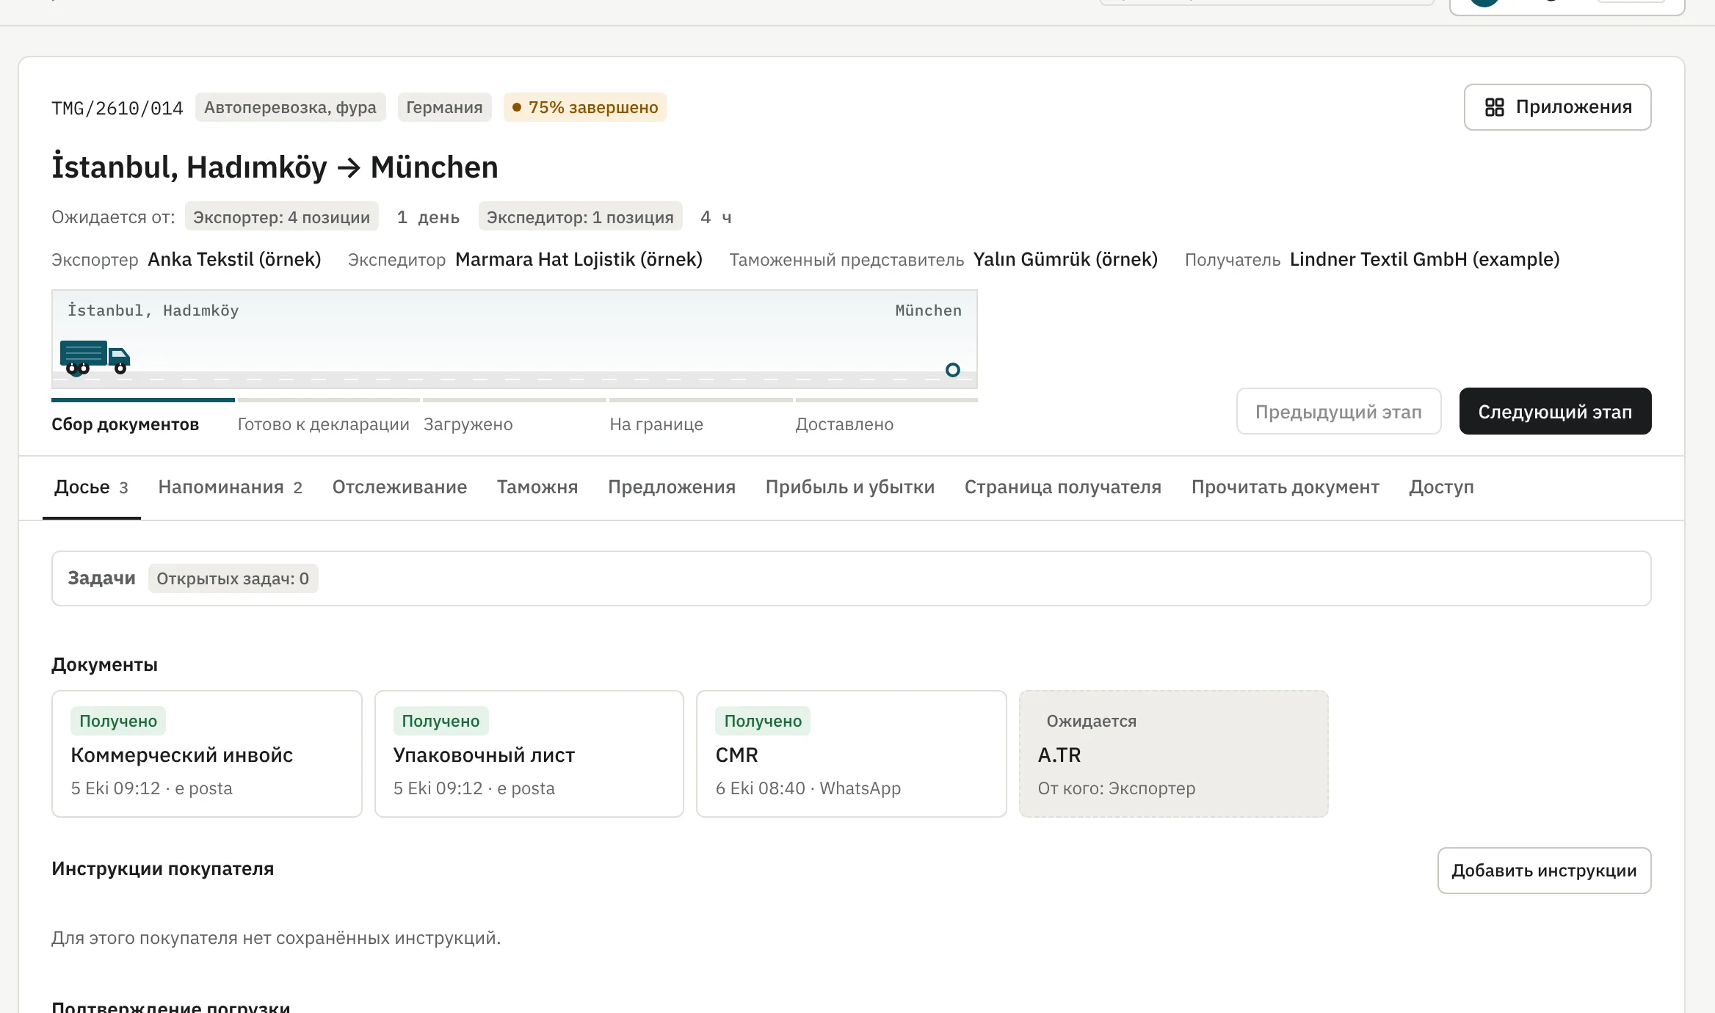The width and height of the screenshot is (1715, 1013).
Task: Click the Германия country tag
Action: tap(445, 107)
